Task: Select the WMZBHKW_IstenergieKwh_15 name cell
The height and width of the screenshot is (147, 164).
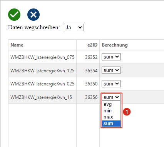Action: [42, 97]
